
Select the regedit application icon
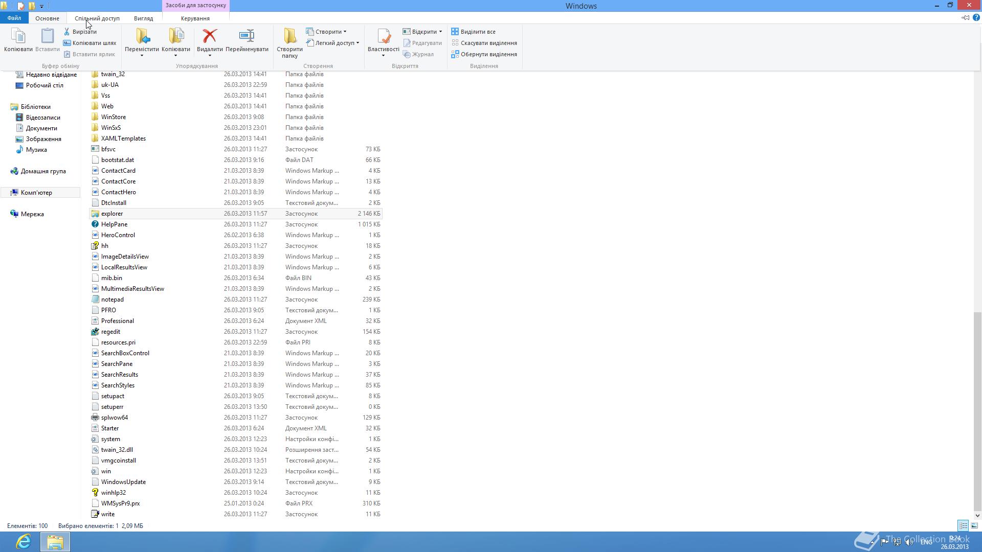(x=95, y=332)
